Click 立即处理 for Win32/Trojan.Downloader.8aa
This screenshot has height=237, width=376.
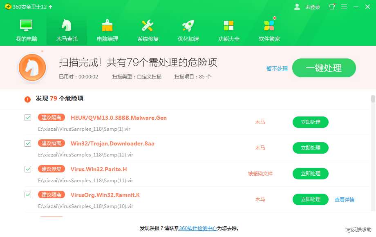pyautogui.click(x=311, y=148)
